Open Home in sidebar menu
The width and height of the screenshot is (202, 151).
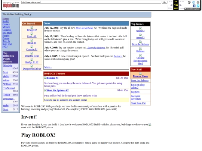click(6, 19)
